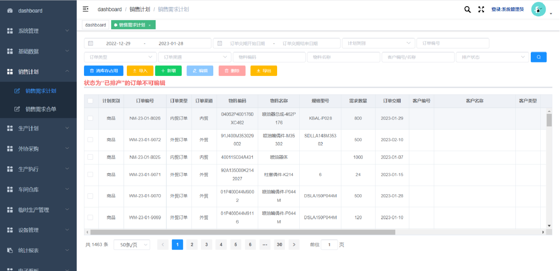This screenshot has width=560, height=271.
Task: Open the 50条/页 page size dropdown
Action: coord(132,244)
